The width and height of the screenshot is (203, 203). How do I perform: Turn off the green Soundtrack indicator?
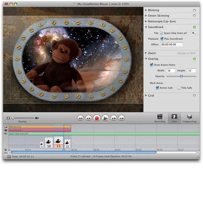coord(194,27)
